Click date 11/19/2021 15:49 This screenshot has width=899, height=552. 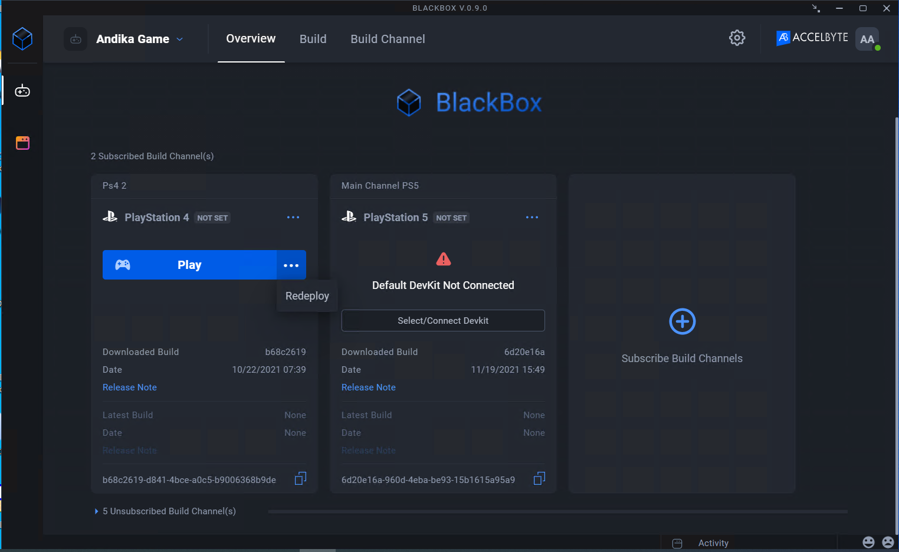click(x=508, y=370)
